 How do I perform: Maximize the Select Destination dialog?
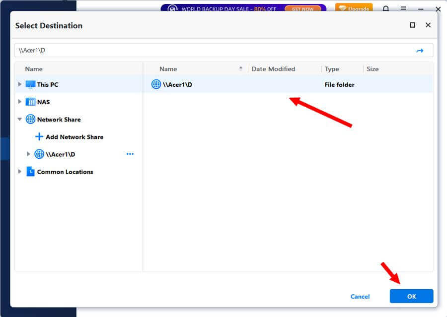412,25
